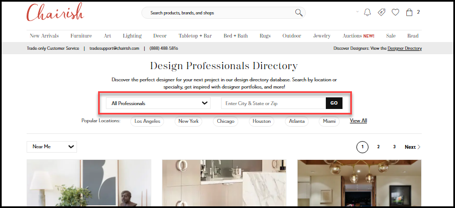Click the search magnifier icon
This screenshot has width=455, height=208.
[299, 13]
